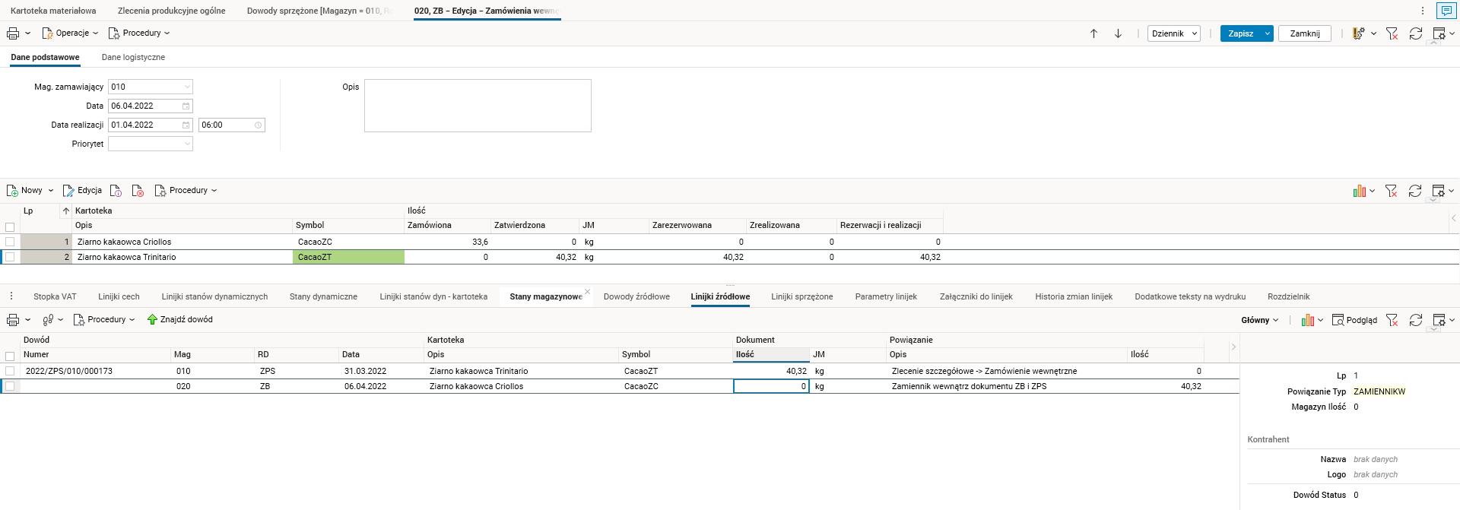Click the Znajdź dowód green arrow
The image size is (1460, 510).
(152, 320)
